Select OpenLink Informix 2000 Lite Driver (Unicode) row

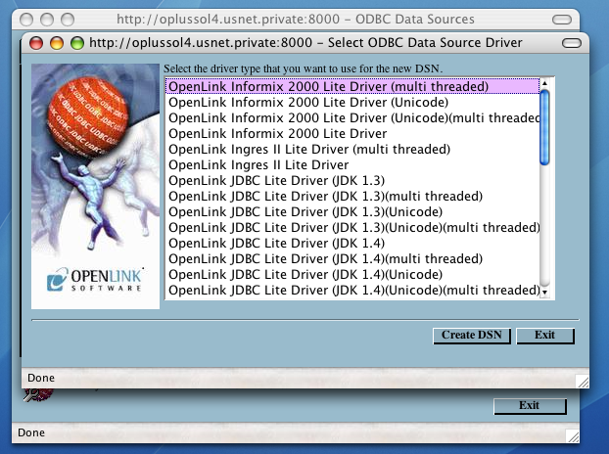[x=352, y=102]
